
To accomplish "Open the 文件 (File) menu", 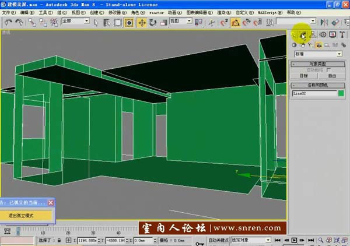I will point(9,13).
